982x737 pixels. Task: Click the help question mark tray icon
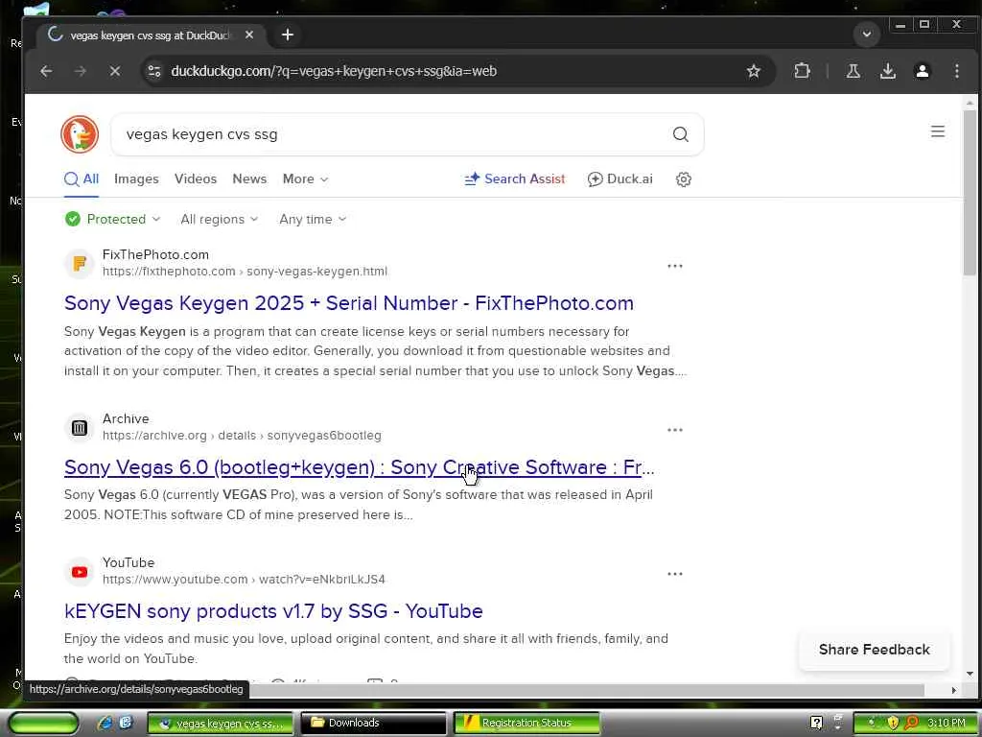point(816,723)
